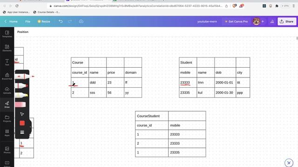Select the yellow highlighter tool
Screen dimensions: 298x167
pyautogui.click(x=22, y=95)
